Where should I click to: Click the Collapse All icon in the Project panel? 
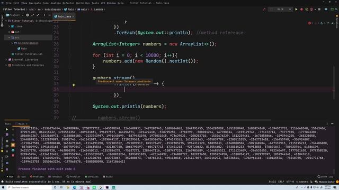pyautogui.click(x=38, y=15)
